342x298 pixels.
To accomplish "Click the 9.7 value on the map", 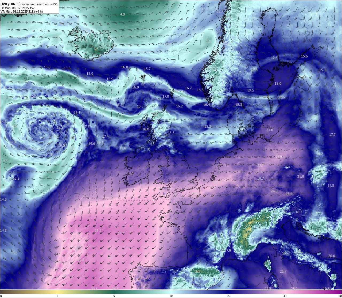I will pyautogui.click(x=287, y=168).
